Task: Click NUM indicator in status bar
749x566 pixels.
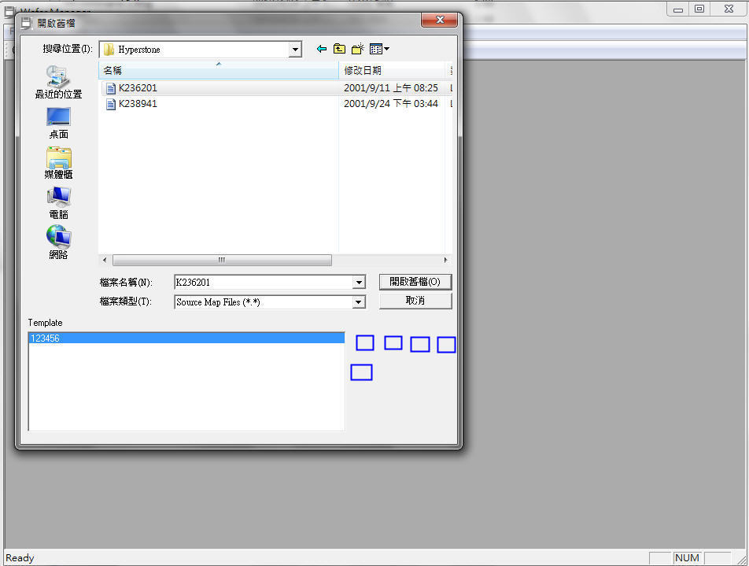Action: click(x=687, y=558)
